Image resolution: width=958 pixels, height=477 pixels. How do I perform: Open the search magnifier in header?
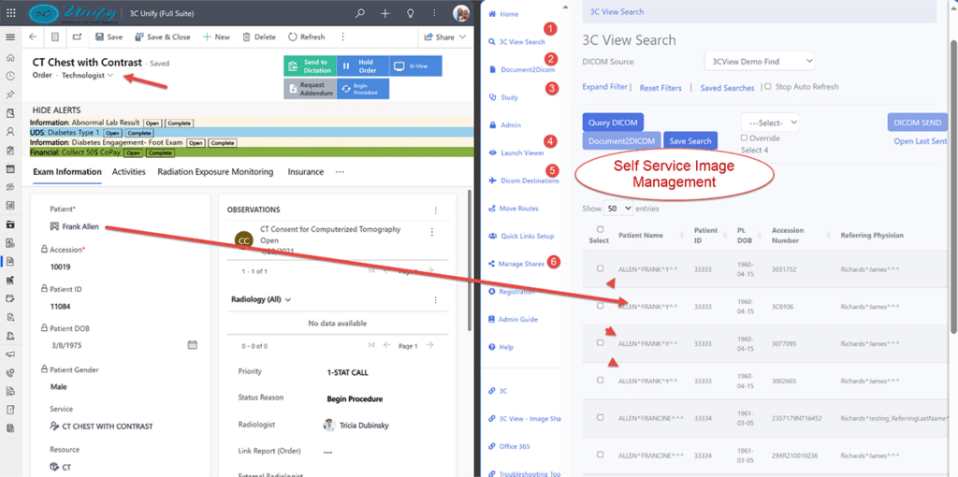360,13
